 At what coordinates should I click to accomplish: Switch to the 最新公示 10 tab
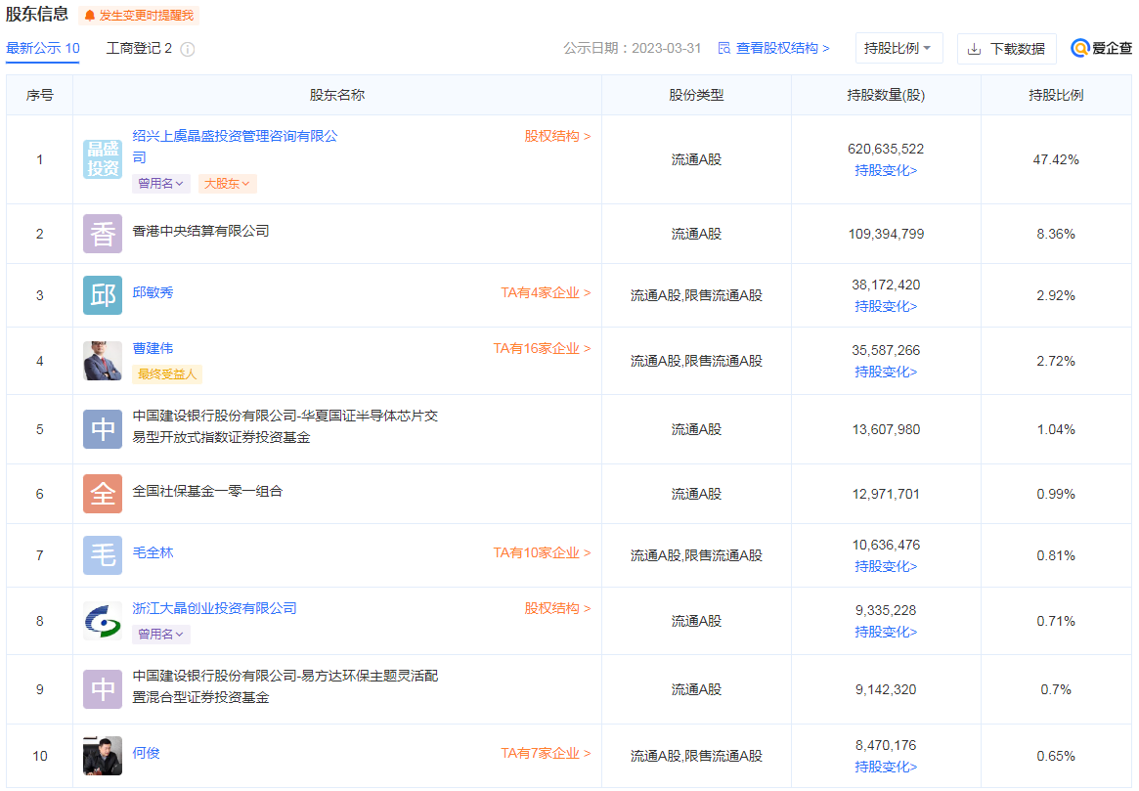[x=43, y=49]
